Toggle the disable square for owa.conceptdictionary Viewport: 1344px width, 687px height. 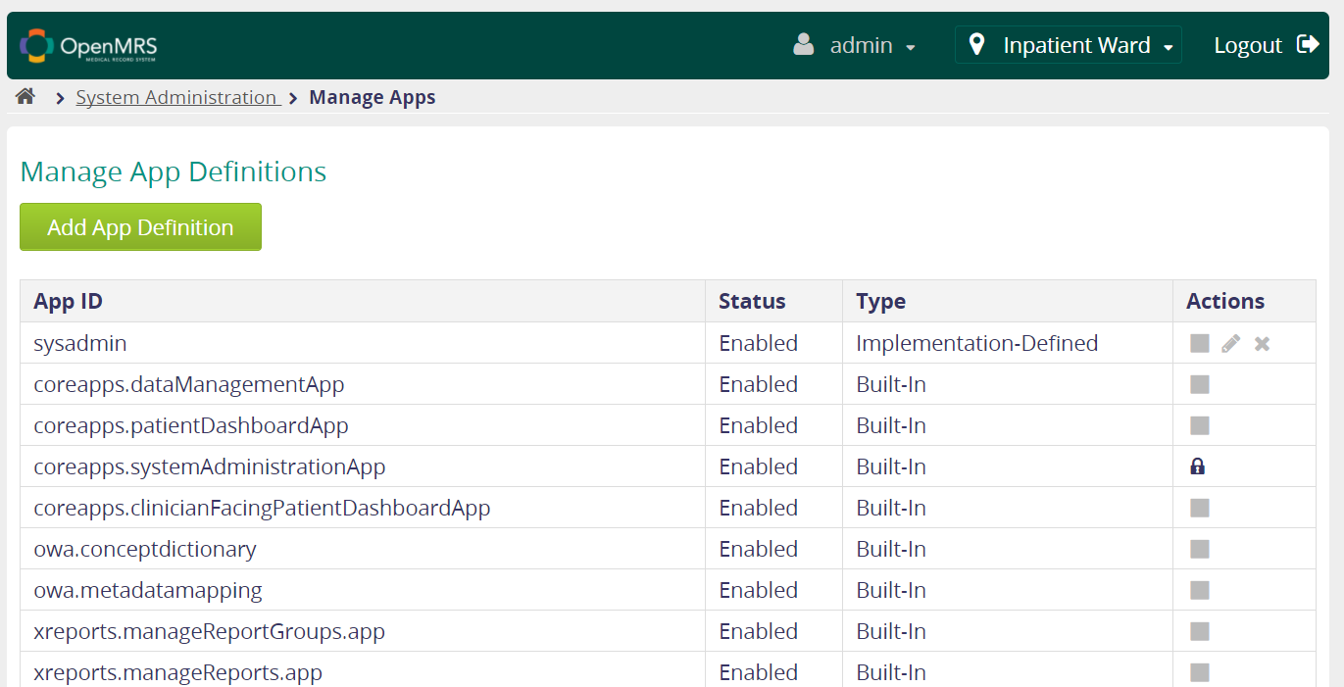click(x=1198, y=549)
